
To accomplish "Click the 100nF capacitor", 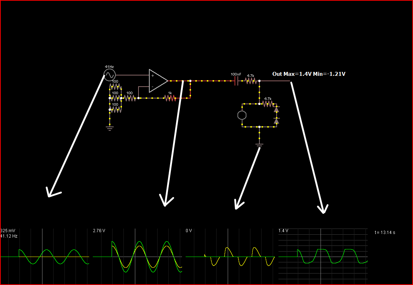I will pos(236,81).
